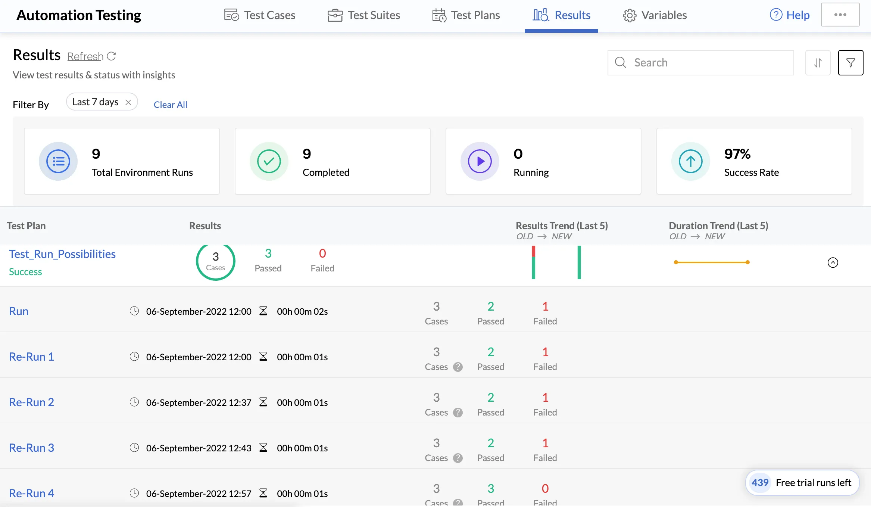Click the refresh icon next to Results
The width and height of the screenshot is (871, 507).
pos(111,56)
